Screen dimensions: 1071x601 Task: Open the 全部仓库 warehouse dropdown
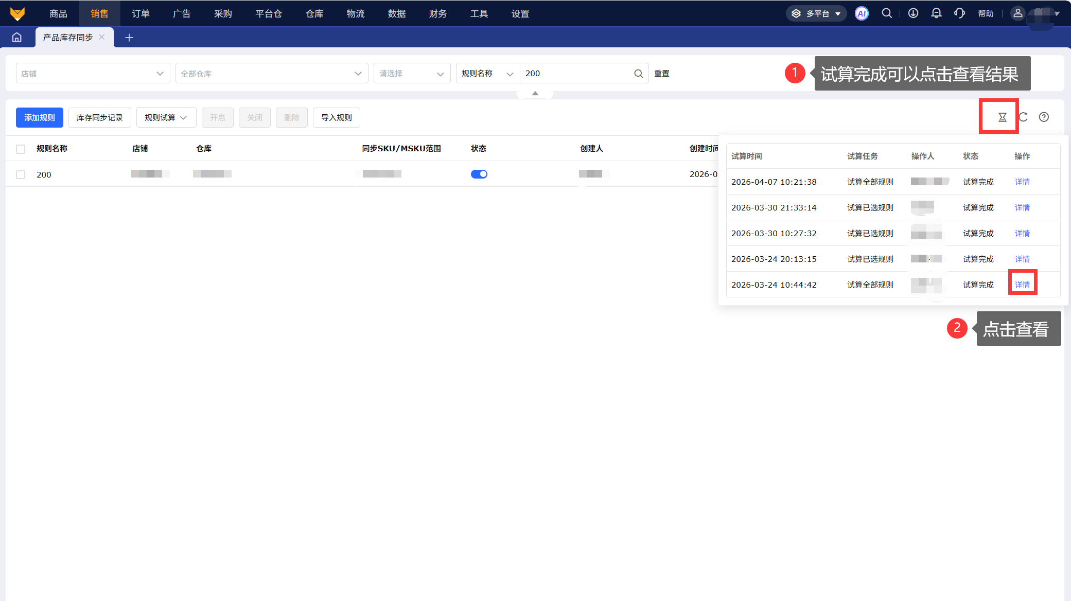coord(271,74)
